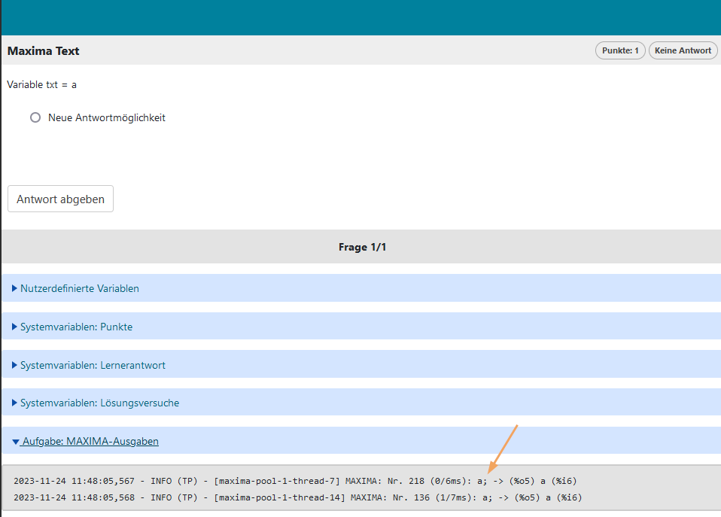Screen dimensions: 721x517
Task: Click the triangle icon beside Nutzerdefinierte Variablen
Action: (15, 288)
